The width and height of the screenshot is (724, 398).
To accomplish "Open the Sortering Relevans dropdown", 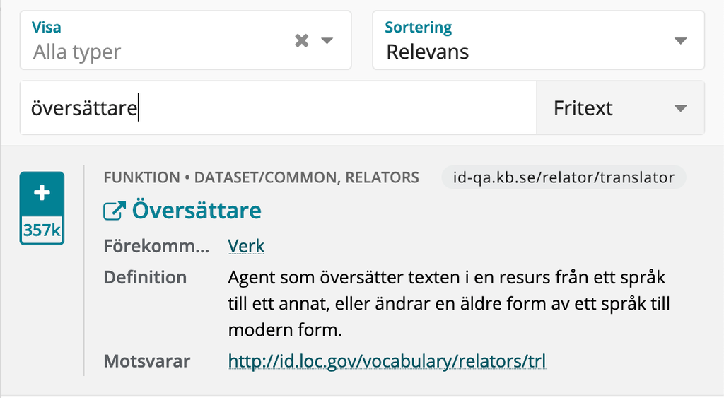I will point(538,40).
